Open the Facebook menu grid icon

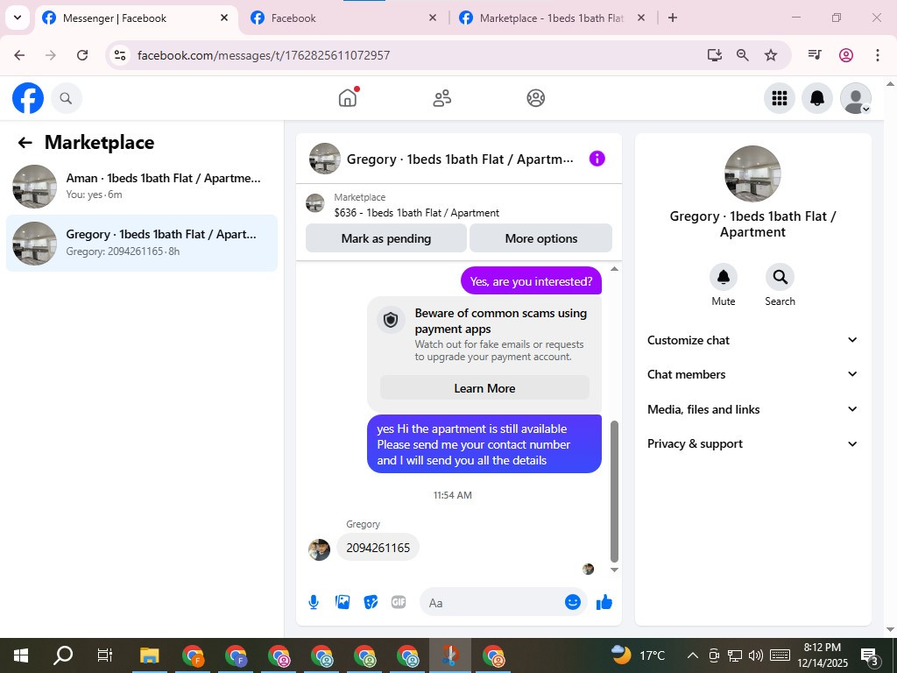pyautogui.click(x=779, y=98)
